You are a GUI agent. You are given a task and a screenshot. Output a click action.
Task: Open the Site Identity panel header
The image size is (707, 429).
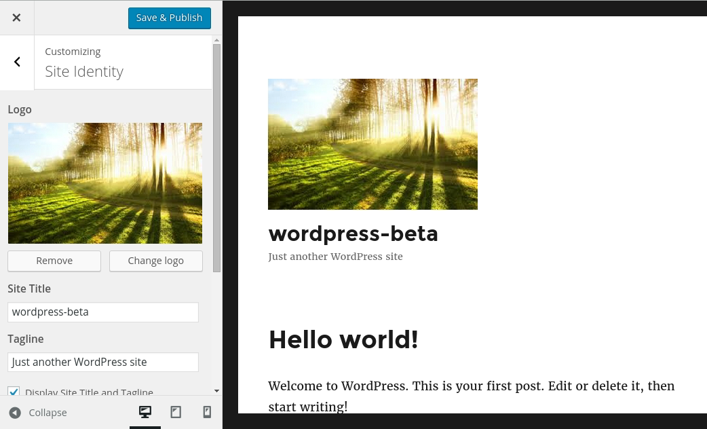click(x=84, y=71)
